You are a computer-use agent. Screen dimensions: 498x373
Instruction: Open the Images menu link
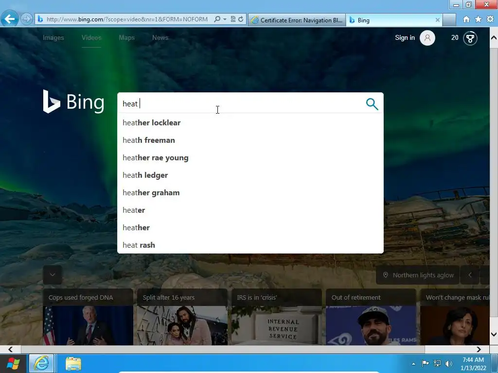(x=53, y=37)
